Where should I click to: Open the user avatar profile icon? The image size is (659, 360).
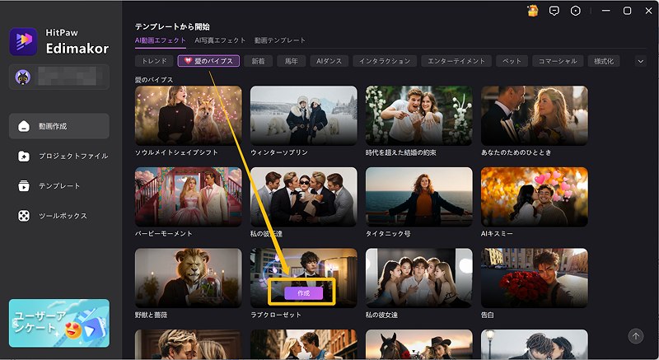pyautogui.click(x=23, y=77)
